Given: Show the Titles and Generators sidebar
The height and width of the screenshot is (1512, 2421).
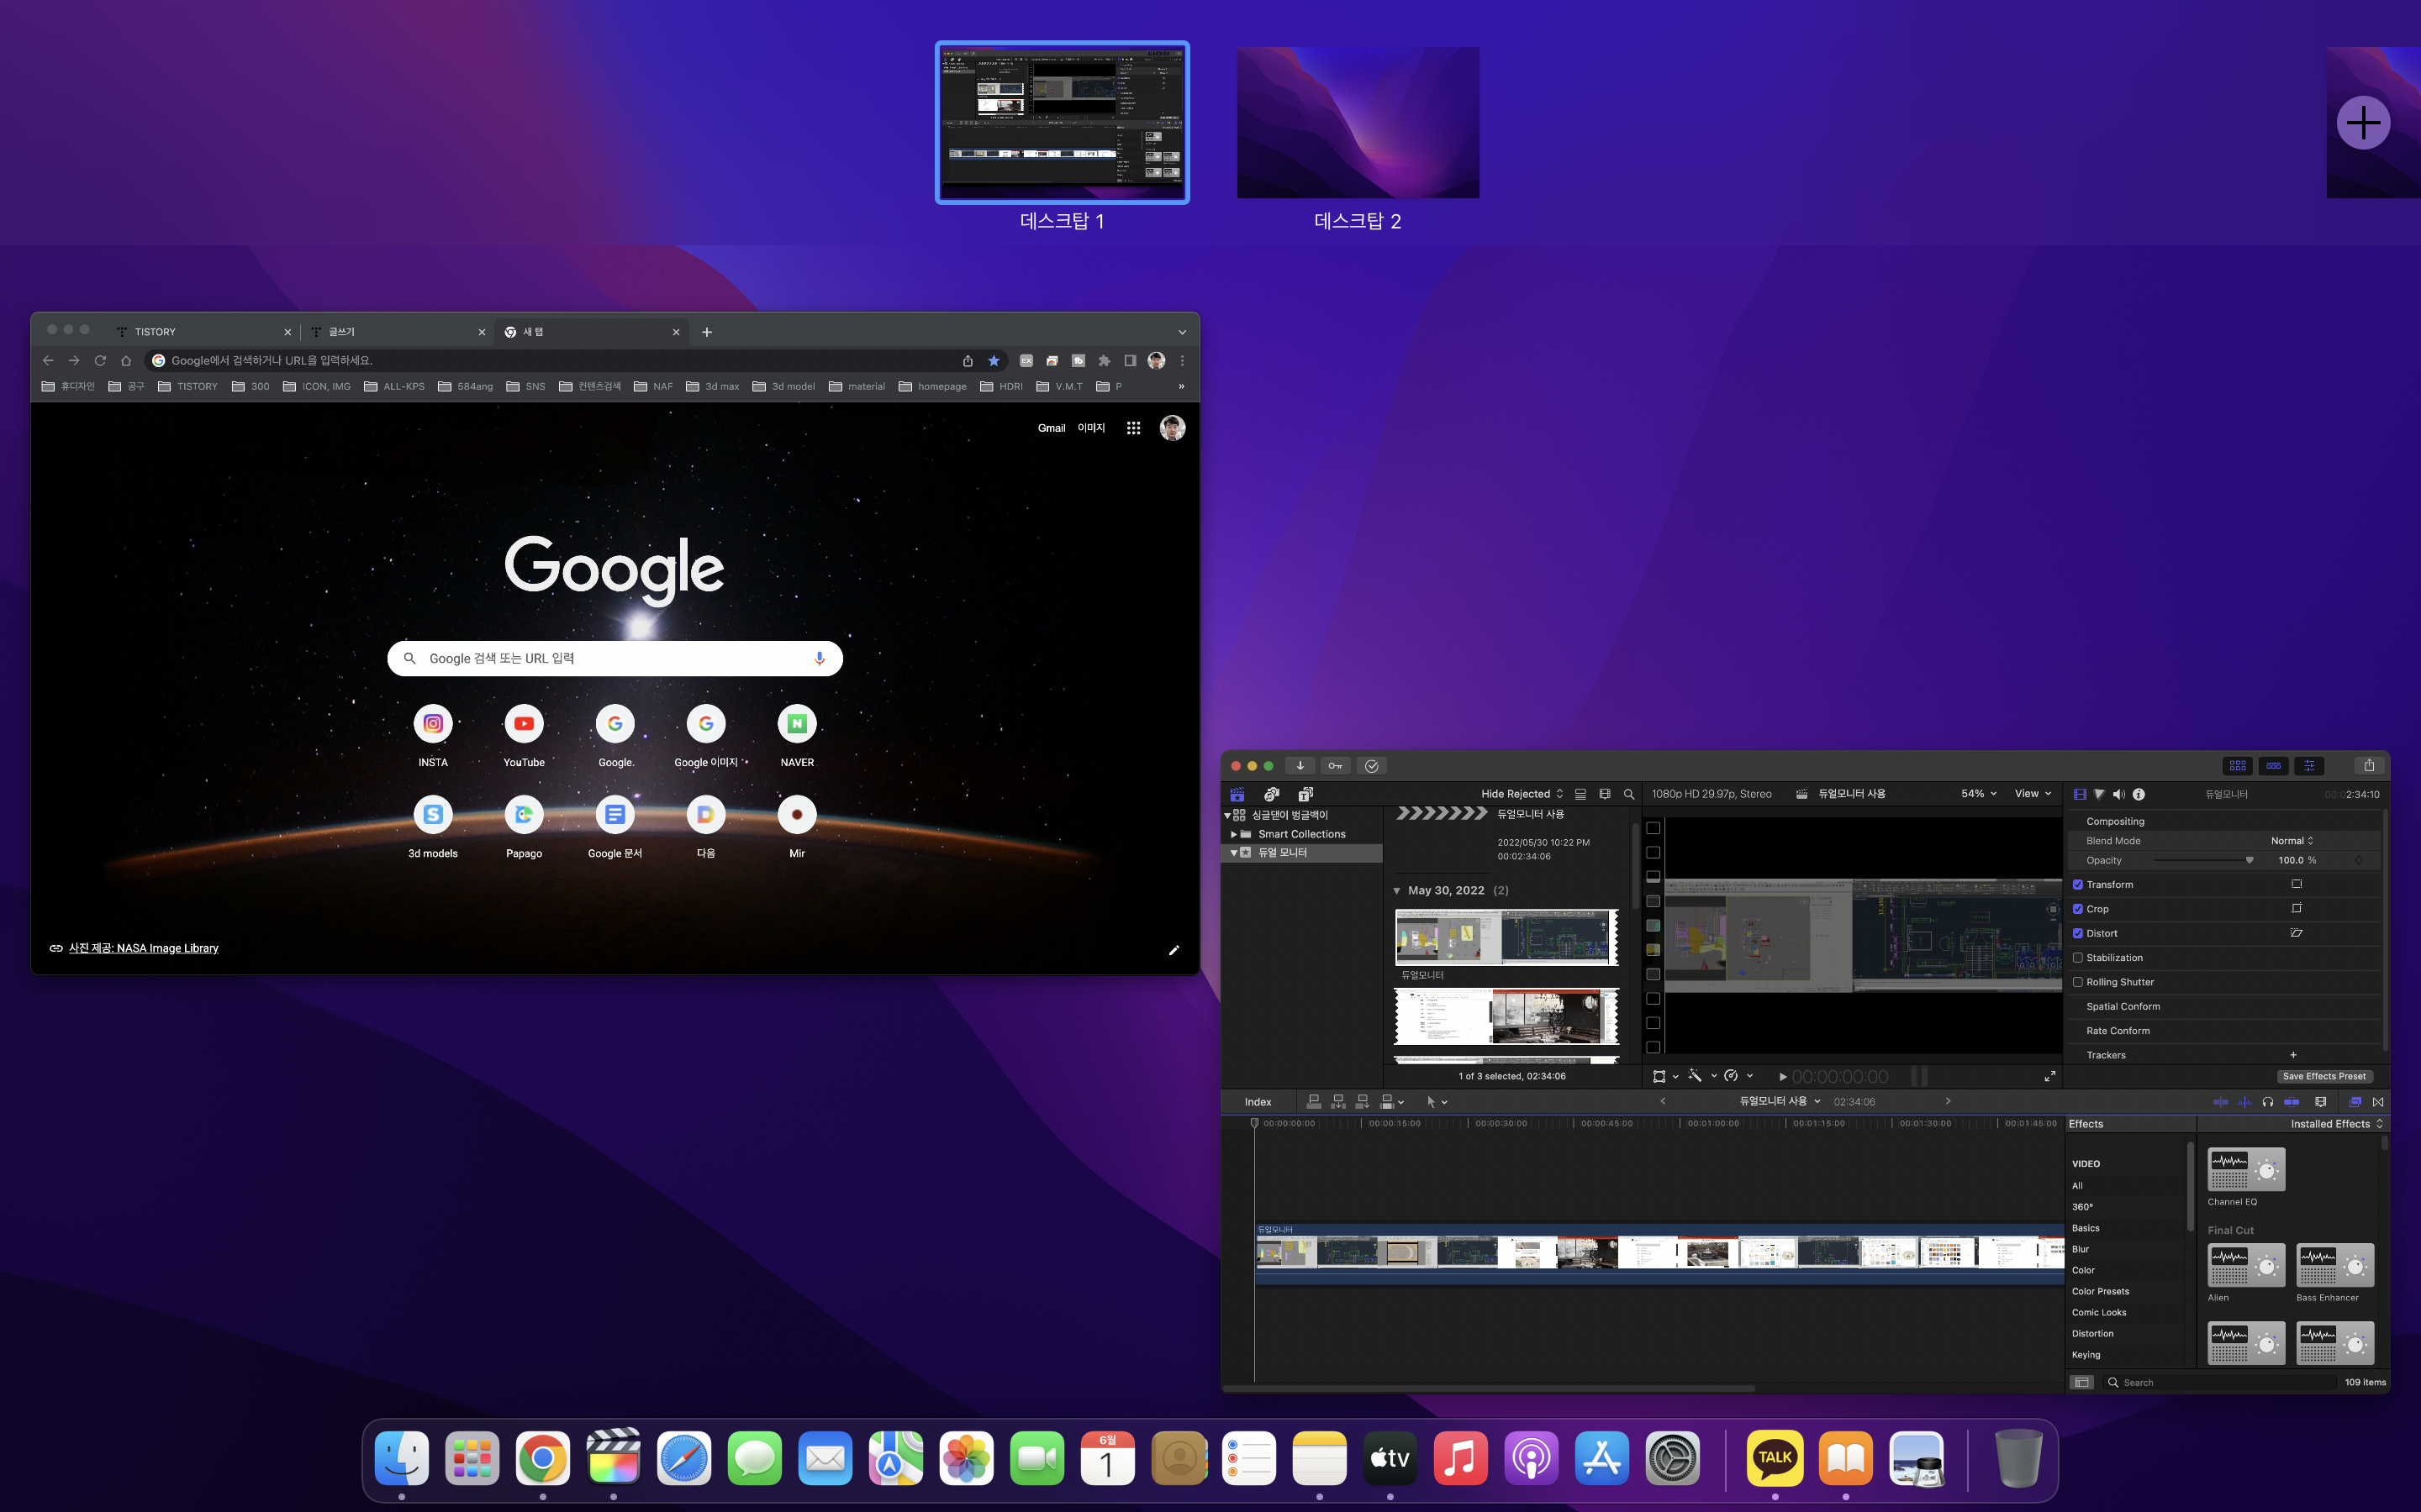Looking at the screenshot, I should pos(1305,794).
